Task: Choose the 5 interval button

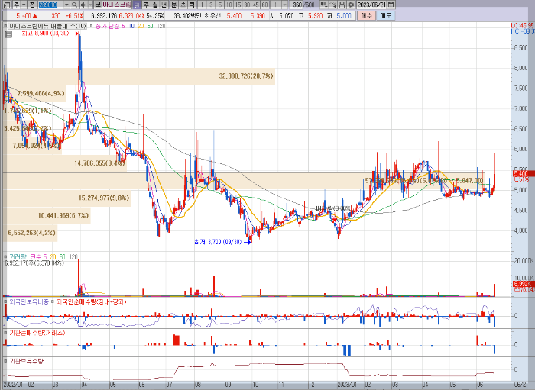Action: pos(220,5)
